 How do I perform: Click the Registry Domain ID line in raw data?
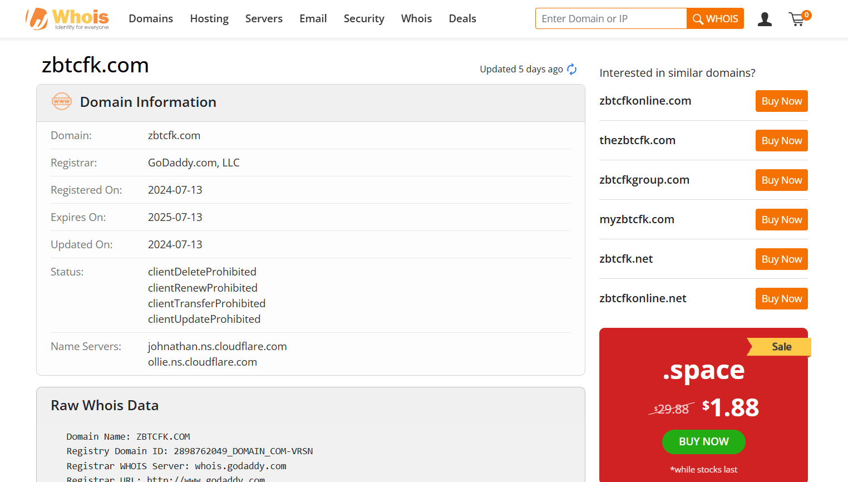[190, 451]
